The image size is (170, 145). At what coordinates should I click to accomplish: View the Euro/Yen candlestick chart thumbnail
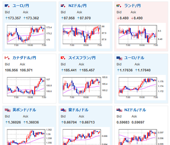29,36
